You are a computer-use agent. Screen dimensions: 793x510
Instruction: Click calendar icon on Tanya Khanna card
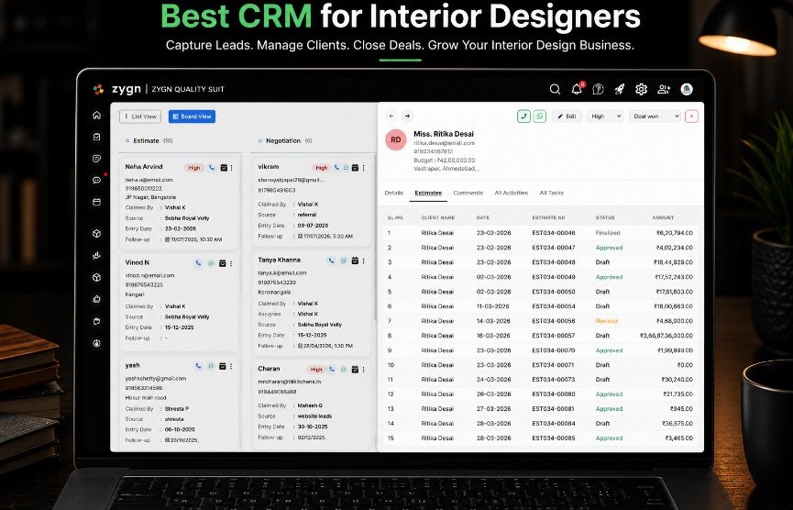click(355, 261)
